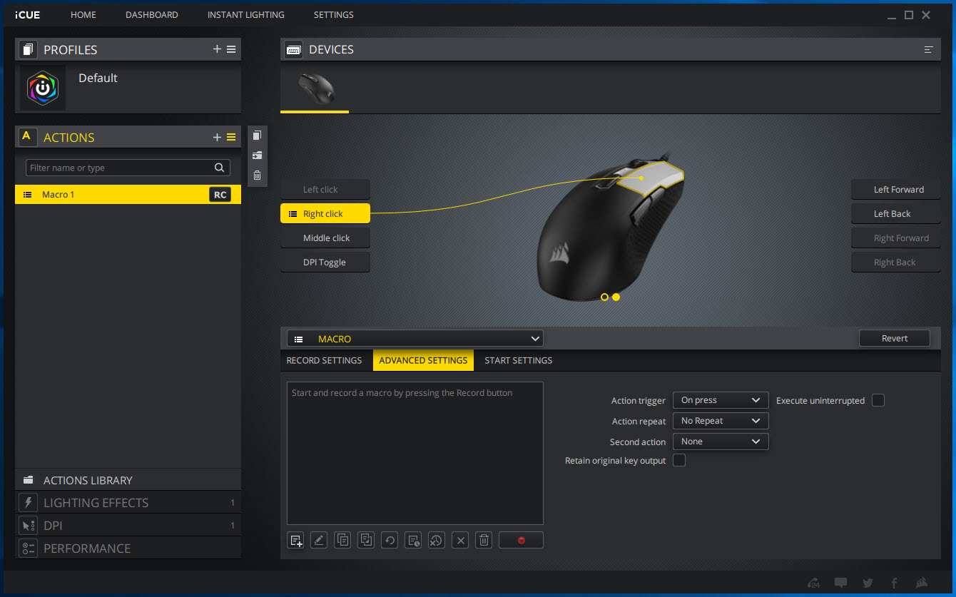Select the Left click mouse button
The width and height of the screenshot is (956, 597).
(325, 189)
